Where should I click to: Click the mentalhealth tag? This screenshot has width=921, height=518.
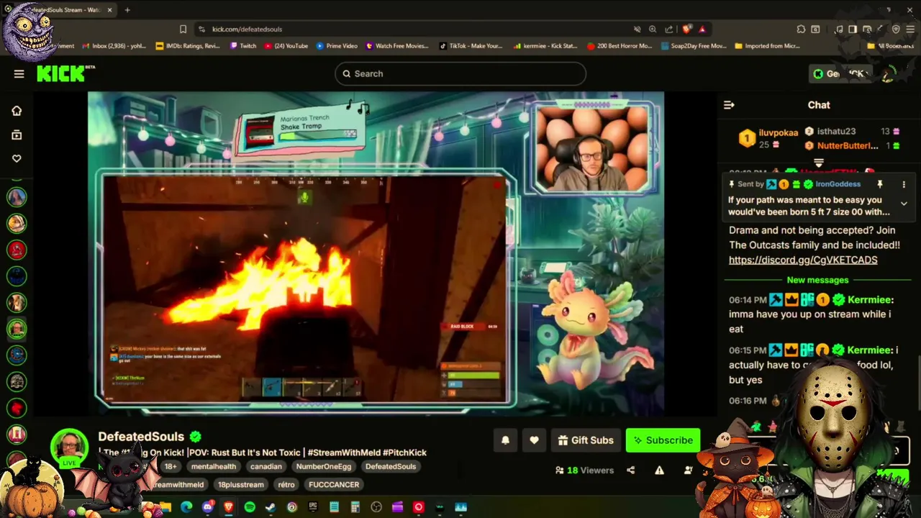tap(214, 466)
